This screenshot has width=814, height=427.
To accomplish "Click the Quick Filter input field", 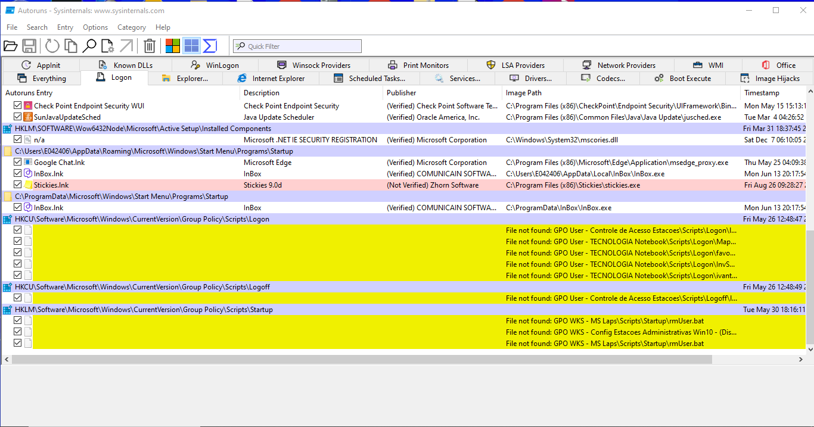I will pos(297,46).
